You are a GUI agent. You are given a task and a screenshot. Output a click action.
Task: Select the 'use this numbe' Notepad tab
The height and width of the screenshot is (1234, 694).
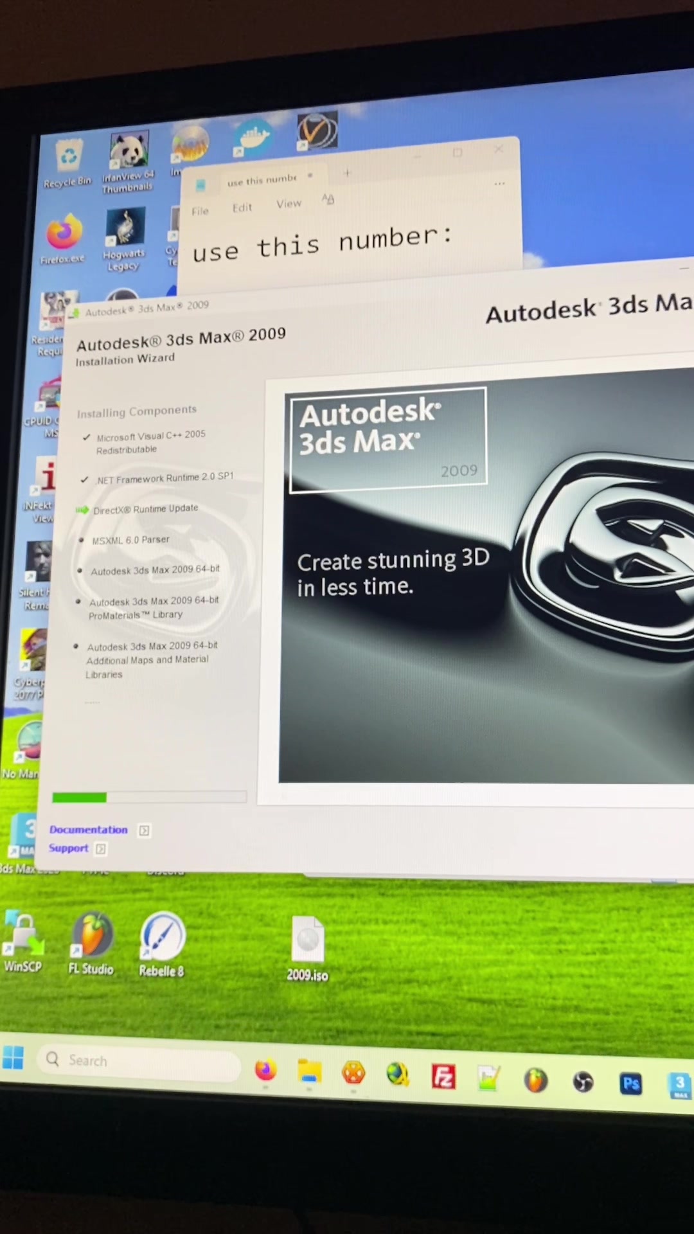coord(262,180)
